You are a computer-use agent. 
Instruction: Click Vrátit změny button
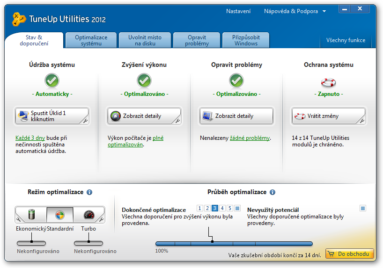click(329, 116)
